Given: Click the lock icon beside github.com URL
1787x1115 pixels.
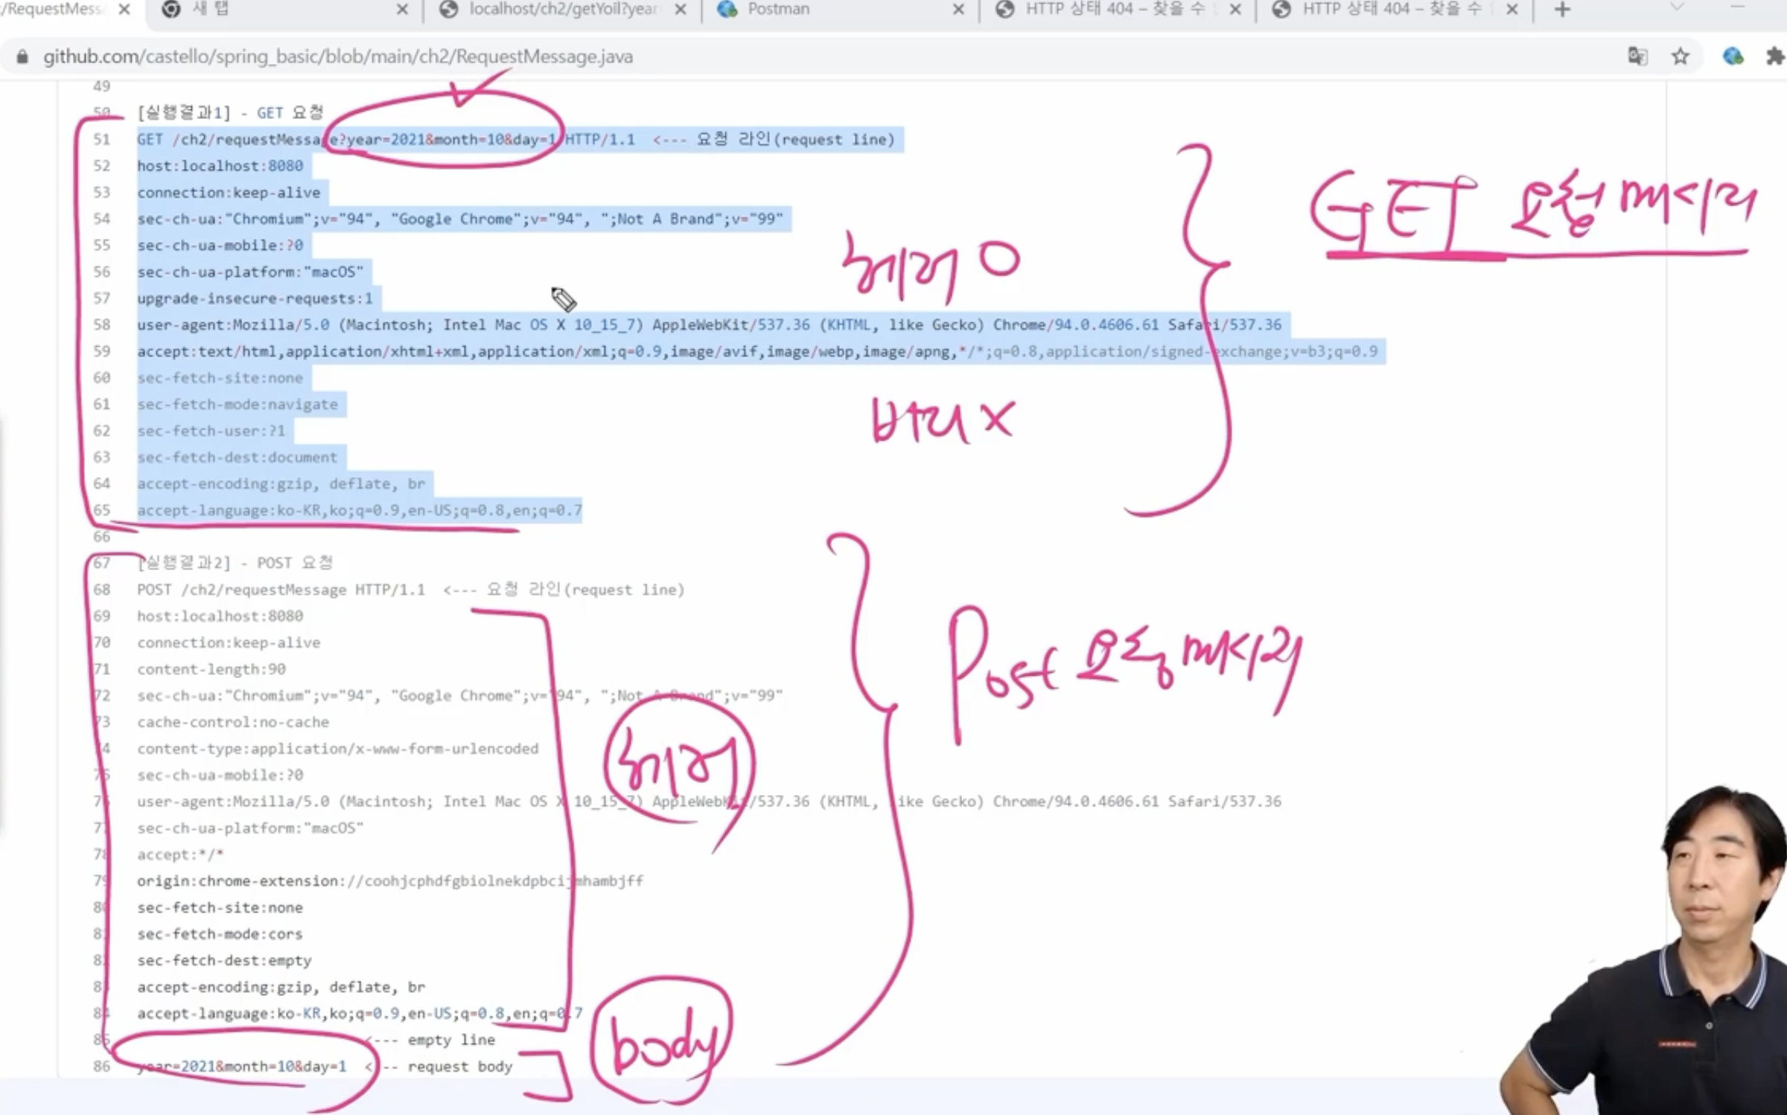Looking at the screenshot, I should coord(22,57).
